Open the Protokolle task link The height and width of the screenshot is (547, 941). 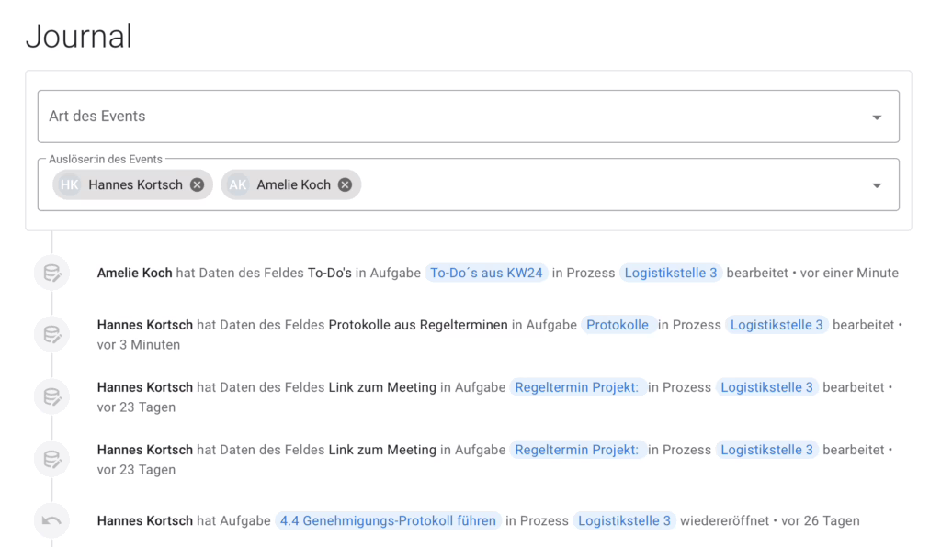(x=618, y=325)
